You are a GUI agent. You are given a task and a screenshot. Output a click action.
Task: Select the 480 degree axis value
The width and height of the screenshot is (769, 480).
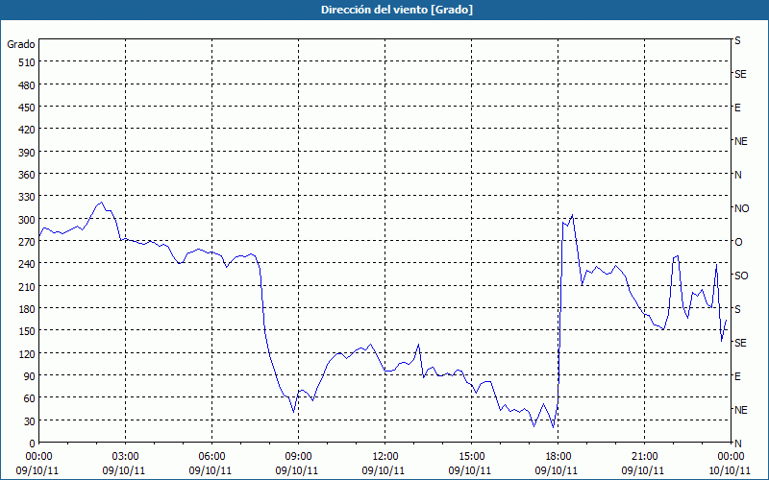27,85
